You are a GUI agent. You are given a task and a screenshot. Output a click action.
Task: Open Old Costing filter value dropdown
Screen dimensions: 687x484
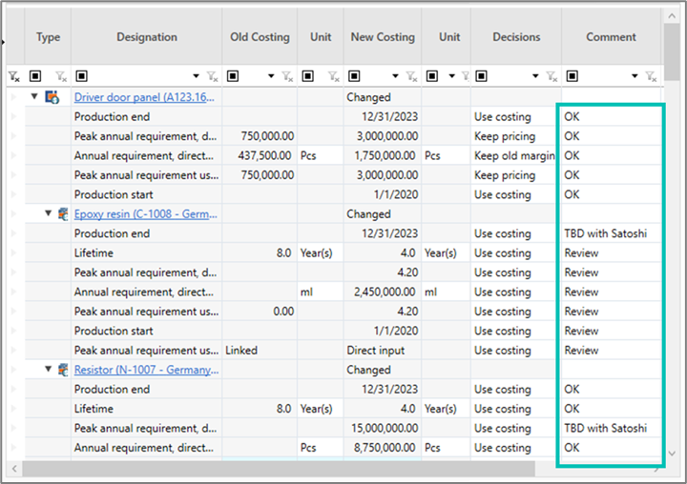(x=271, y=76)
